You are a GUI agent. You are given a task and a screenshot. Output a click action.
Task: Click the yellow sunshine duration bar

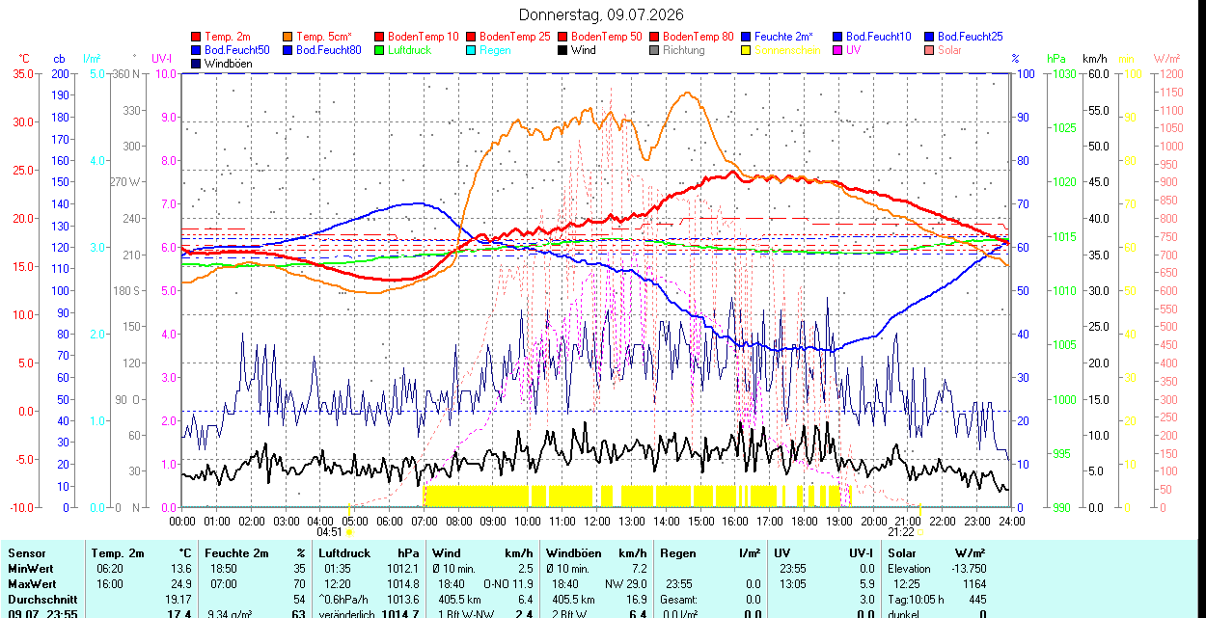(637, 496)
